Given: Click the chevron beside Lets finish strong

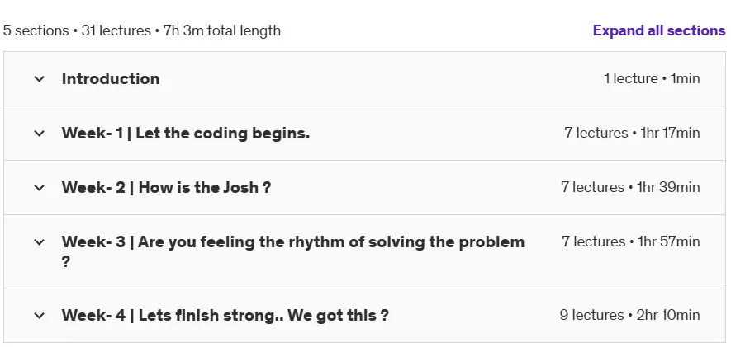Looking at the screenshot, I should point(39,316).
